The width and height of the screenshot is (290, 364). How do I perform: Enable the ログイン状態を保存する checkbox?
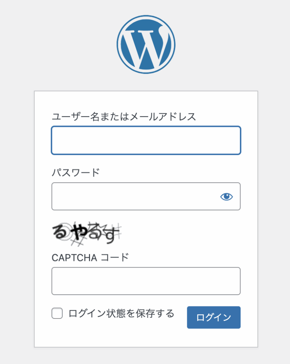(57, 314)
